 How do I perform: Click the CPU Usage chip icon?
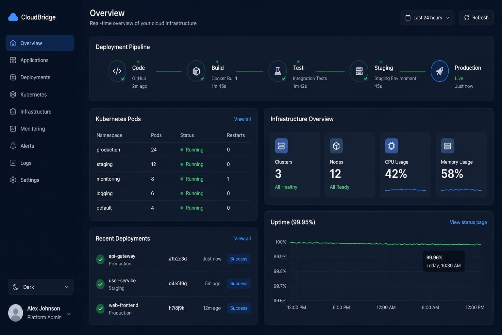pos(392,146)
